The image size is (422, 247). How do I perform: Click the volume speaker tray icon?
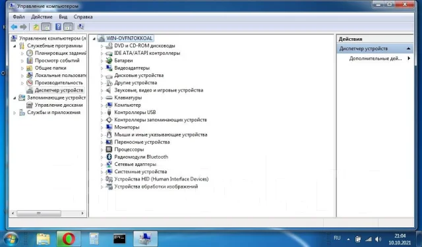(x=378, y=239)
